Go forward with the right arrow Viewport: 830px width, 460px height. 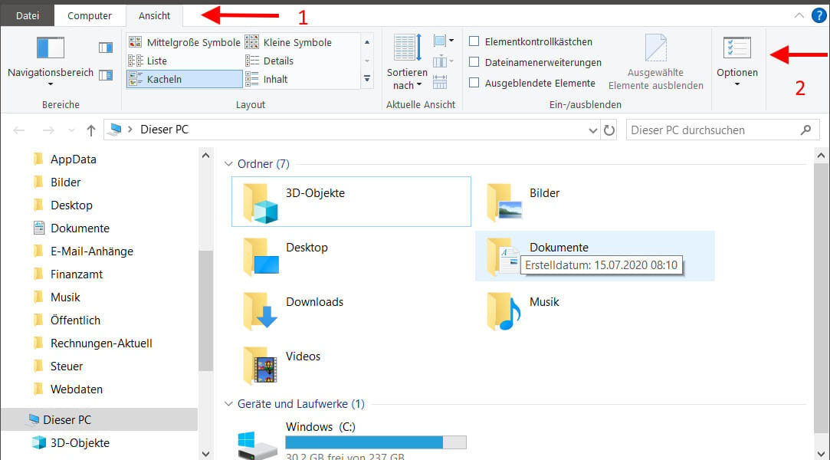pos(48,130)
